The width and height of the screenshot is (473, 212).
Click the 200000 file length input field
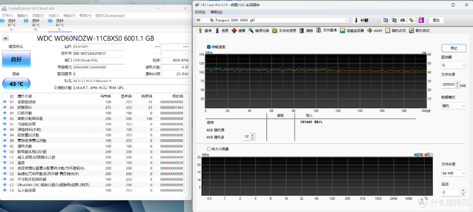click(x=448, y=85)
